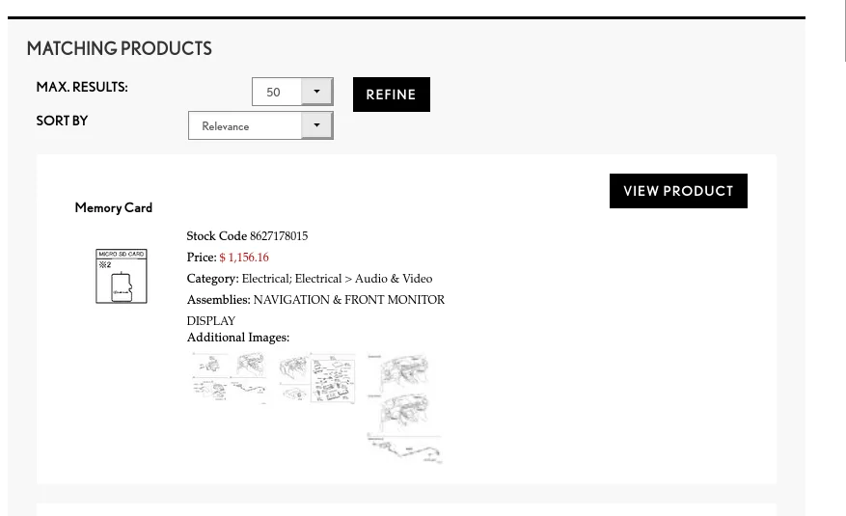Expand the Sort By dropdown arrow

pyautogui.click(x=316, y=125)
